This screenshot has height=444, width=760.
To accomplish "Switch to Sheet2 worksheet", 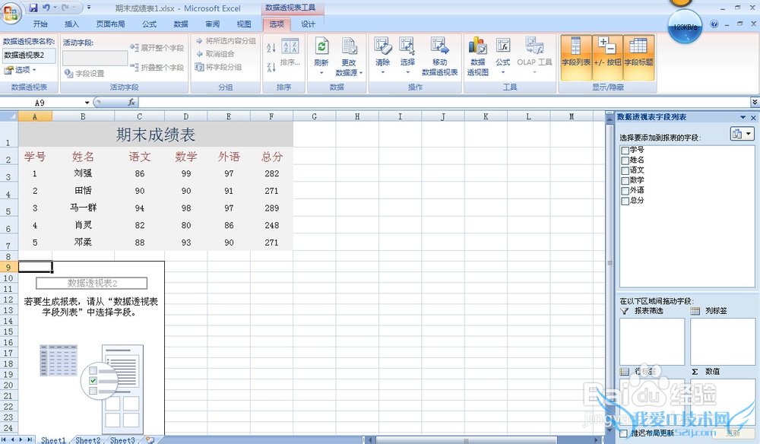I will [x=87, y=439].
